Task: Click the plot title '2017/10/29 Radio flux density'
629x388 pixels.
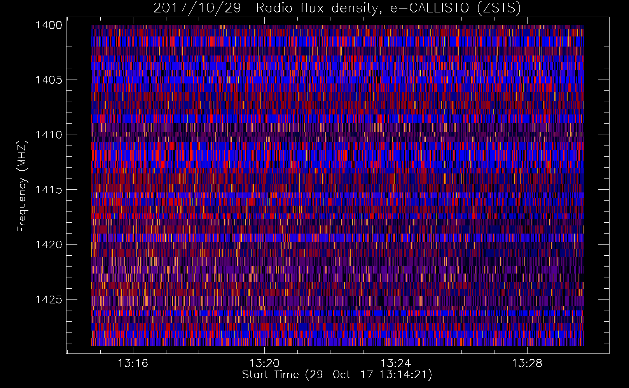Action: [337, 8]
